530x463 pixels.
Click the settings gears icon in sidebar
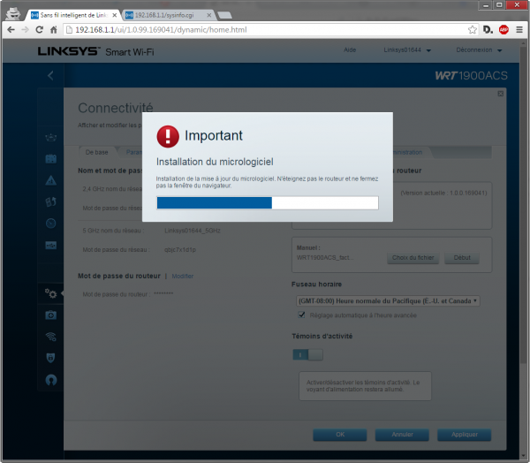click(51, 293)
